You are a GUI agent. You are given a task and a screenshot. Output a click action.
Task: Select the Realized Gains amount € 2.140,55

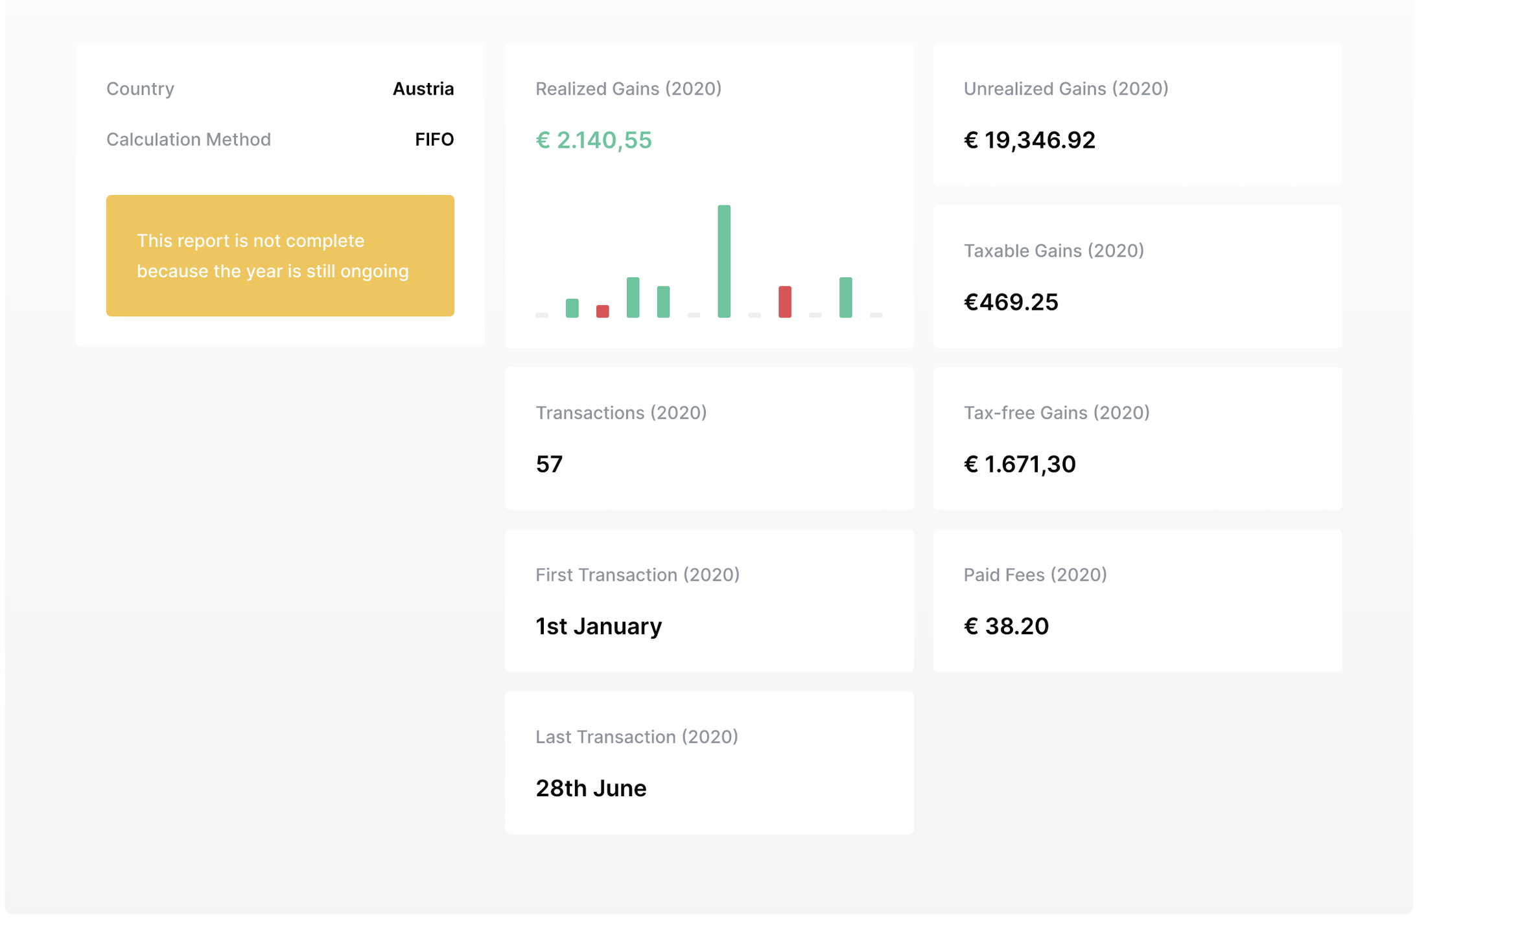tap(594, 139)
